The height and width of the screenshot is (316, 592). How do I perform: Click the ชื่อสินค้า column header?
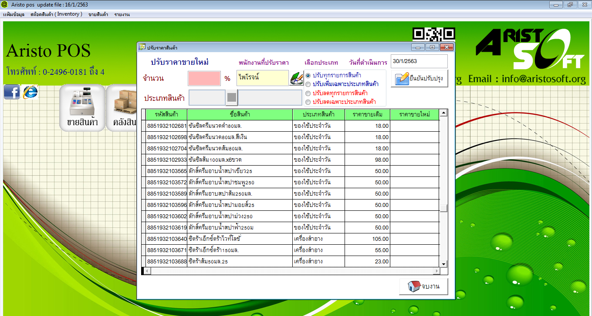pos(240,115)
